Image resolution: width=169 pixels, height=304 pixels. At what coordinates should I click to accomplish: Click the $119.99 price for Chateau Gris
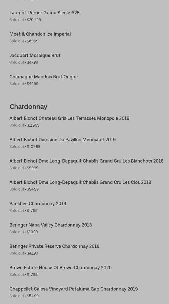pyautogui.click(x=33, y=125)
